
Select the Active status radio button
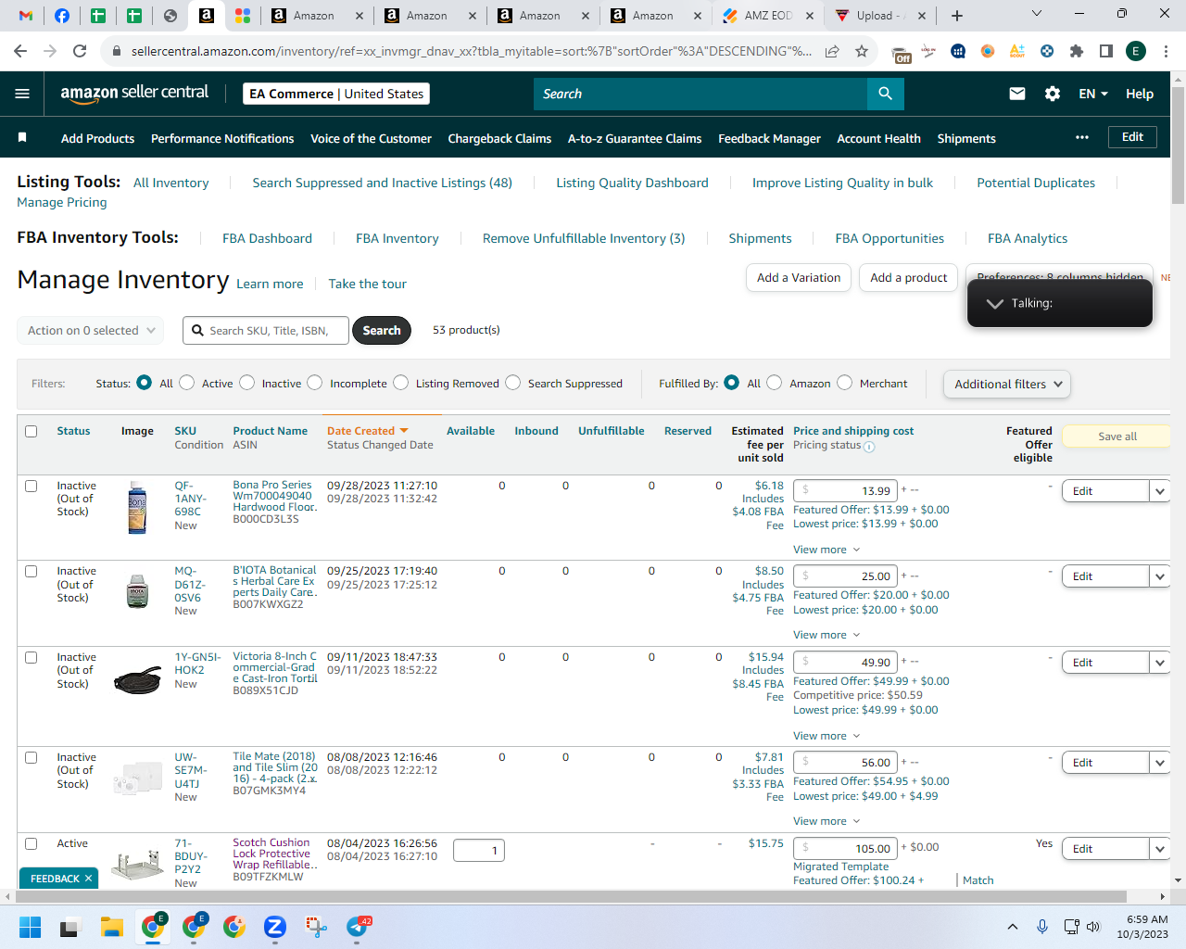coord(186,383)
